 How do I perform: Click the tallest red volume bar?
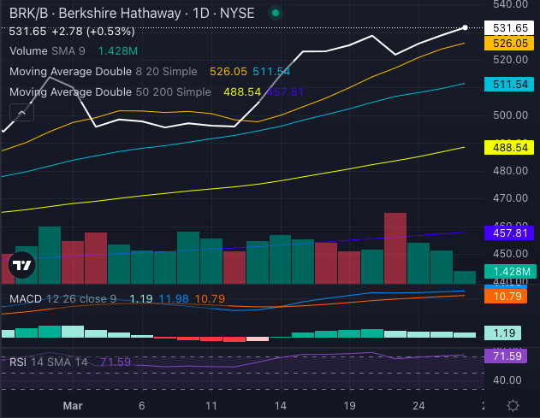(395, 248)
